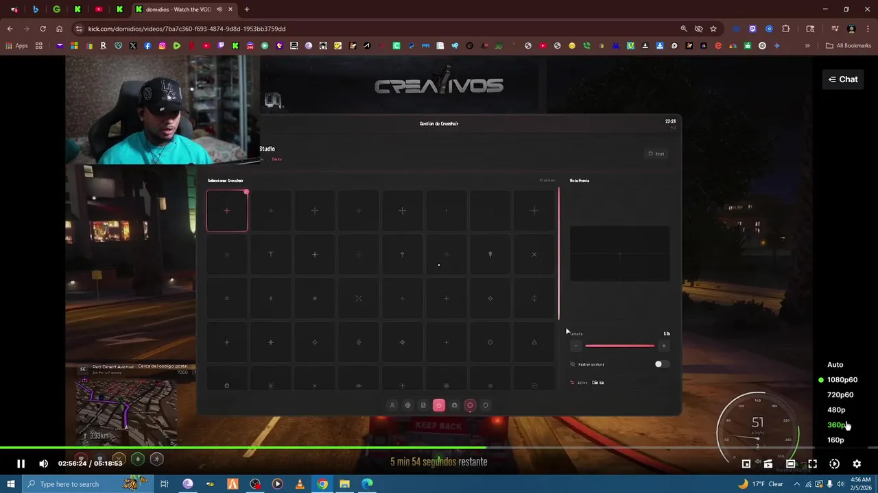
Task: Open the Chat panel button
Action: coord(843,79)
